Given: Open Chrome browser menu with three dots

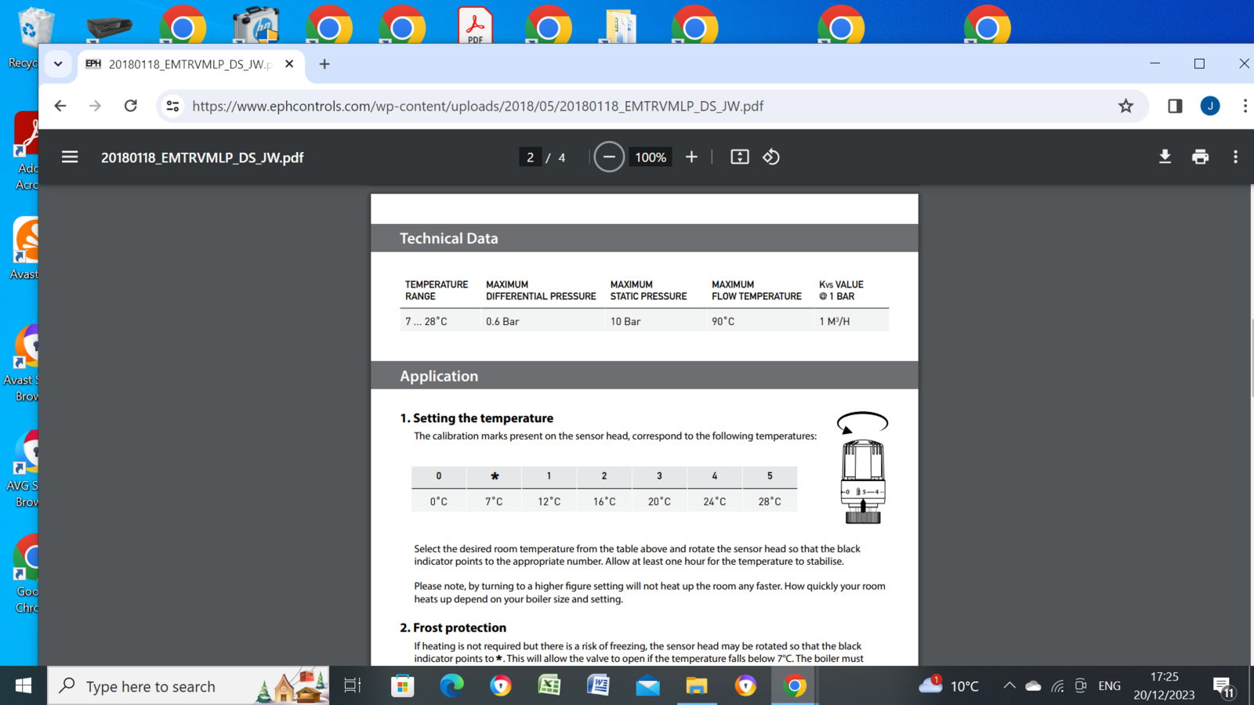Looking at the screenshot, I should [x=1244, y=106].
